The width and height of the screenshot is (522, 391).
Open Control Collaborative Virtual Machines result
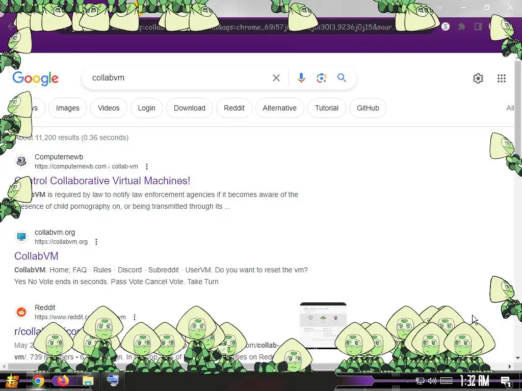click(x=102, y=181)
